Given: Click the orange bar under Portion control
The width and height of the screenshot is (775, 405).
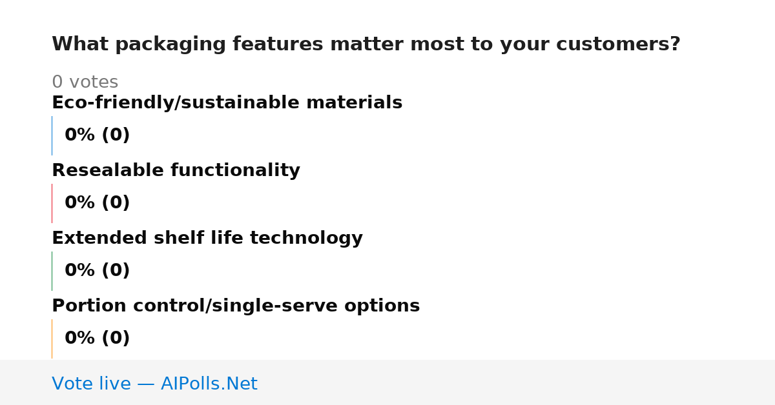Looking at the screenshot, I should click(52, 339).
